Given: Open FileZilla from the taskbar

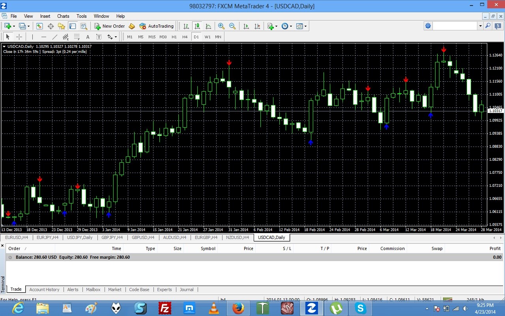Looking at the screenshot, I should tap(165, 308).
